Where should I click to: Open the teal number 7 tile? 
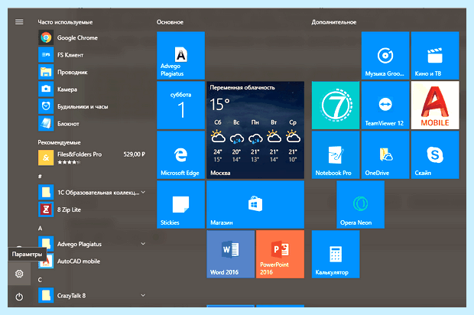(x=336, y=106)
